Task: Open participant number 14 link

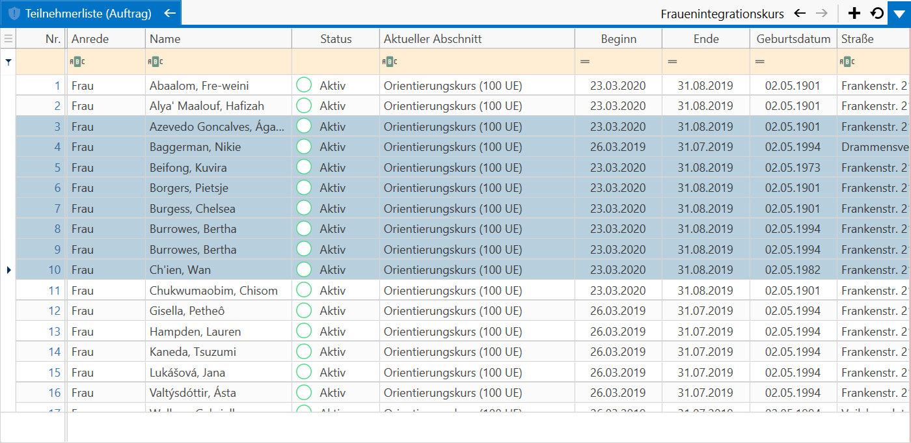Action: 55,352
